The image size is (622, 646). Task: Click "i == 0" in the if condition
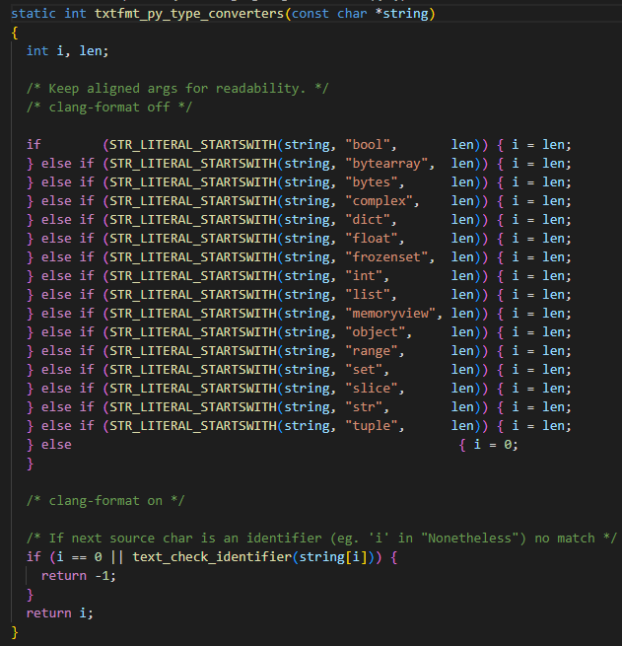coord(79,557)
